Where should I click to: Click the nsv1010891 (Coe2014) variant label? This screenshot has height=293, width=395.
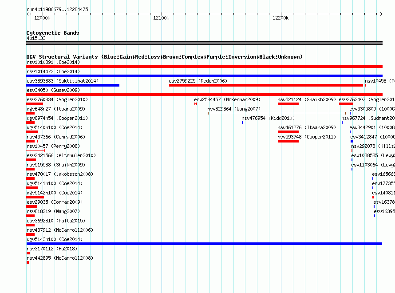coord(53,62)
